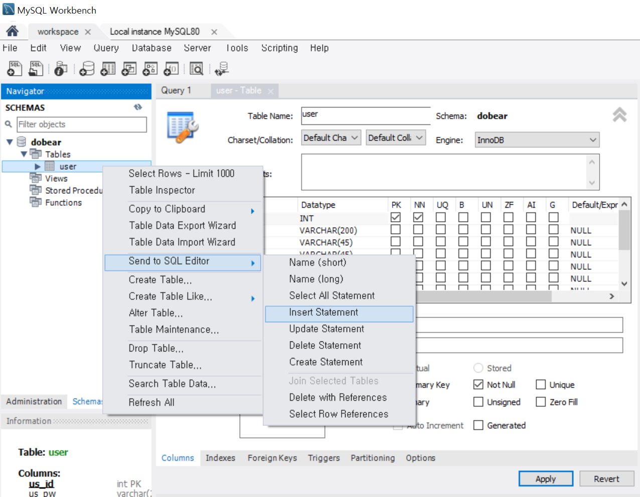This screenshot has width=640, height=497.
Task: Open the Default Collation dropdown
Action: (396, 138)
